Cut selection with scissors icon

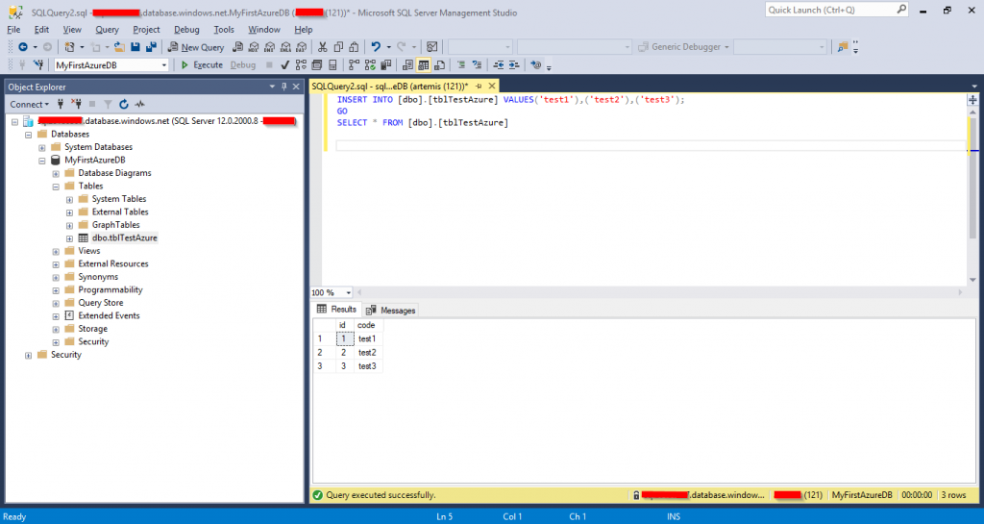(x=323, y=47)
